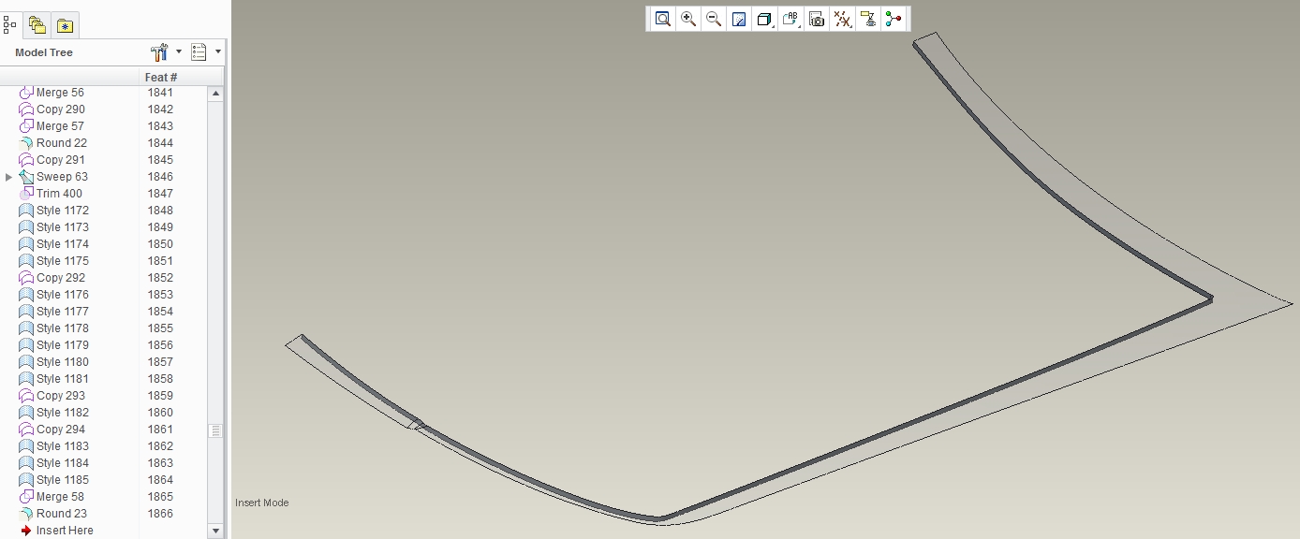Open the Saved Orientations AB menu
This screenshot has height=539, width=1300.
click(791, 19)
